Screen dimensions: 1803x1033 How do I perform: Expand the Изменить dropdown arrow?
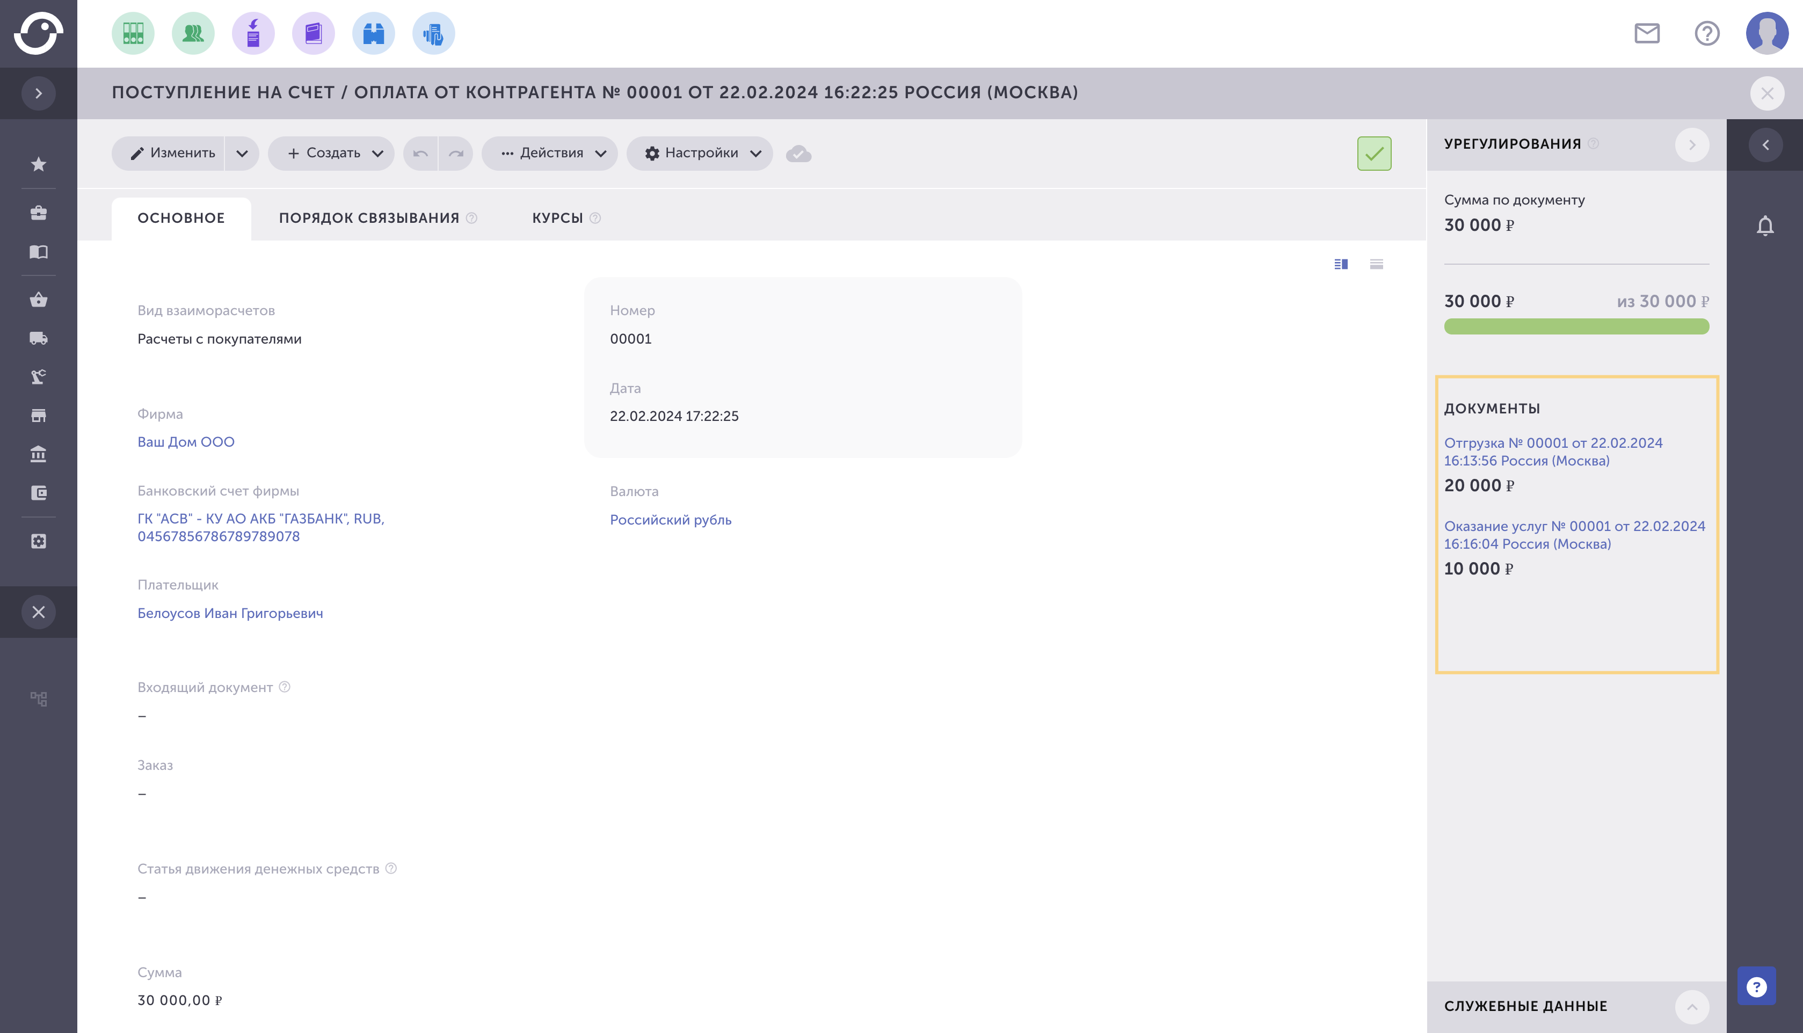pos(242,153)
